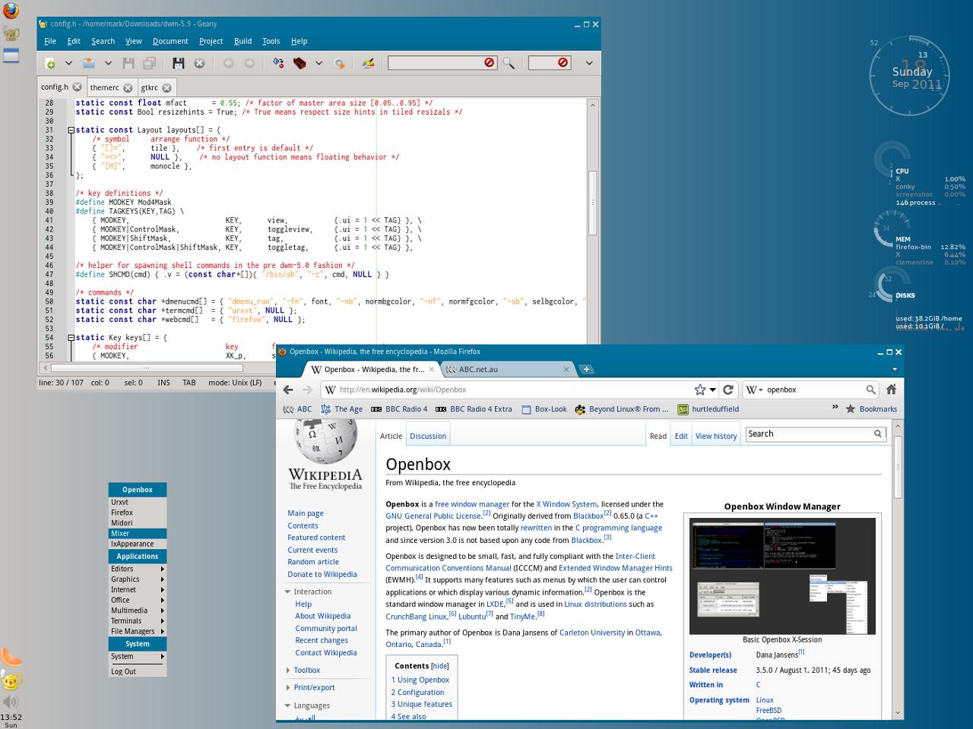Image resolution: width=973 pixels, height=729 pixels.
Task: Clear the goto-line field with red icon
Action: click(563, 62)
